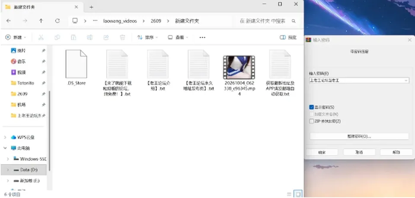Image resolution: width=415 pixels, height=198 pixels.
Task: Close the 输入密码 password dialog
Action: pos(409,40)
